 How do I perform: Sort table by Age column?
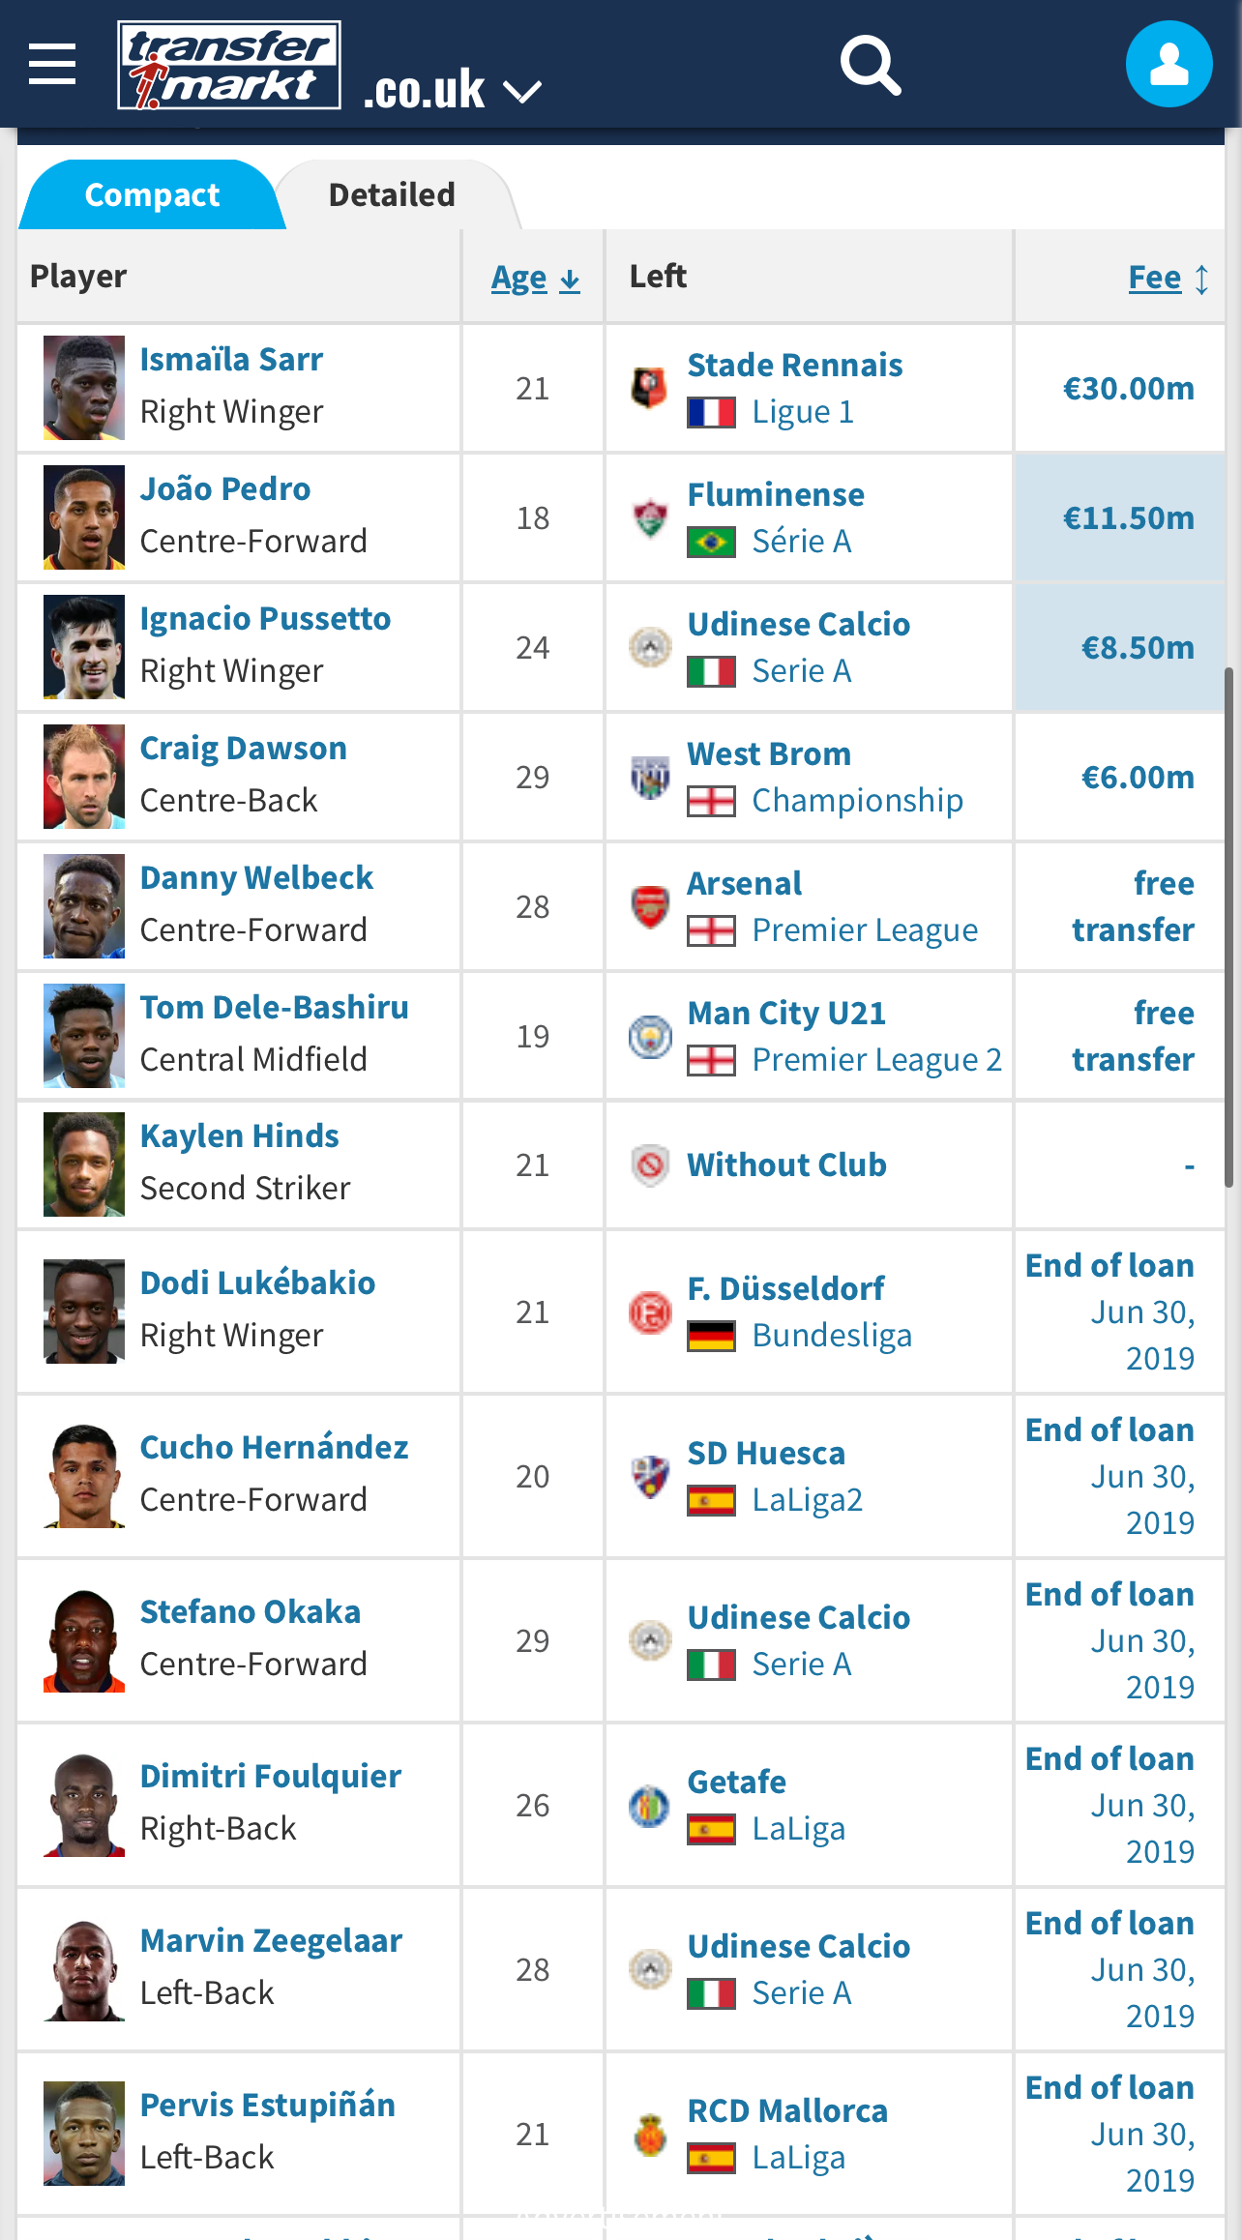coord(535,278)
